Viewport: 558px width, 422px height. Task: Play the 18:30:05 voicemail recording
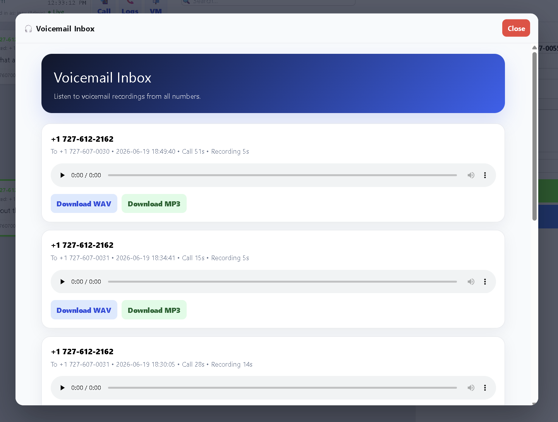point(62,388)
